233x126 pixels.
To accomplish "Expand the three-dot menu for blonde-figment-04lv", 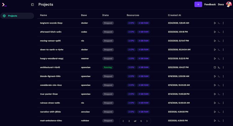I will coord(223,76).
